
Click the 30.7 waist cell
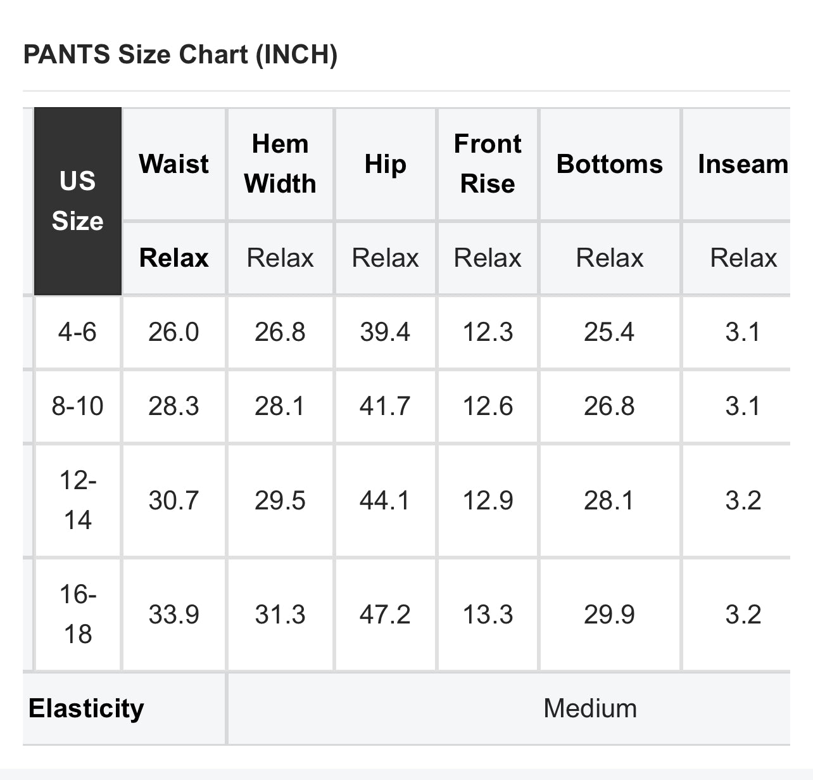(173, 501)
